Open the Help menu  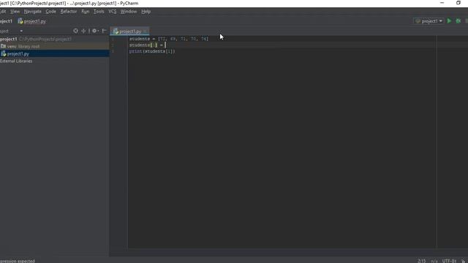pyautogui.click(x=146, y=12)
